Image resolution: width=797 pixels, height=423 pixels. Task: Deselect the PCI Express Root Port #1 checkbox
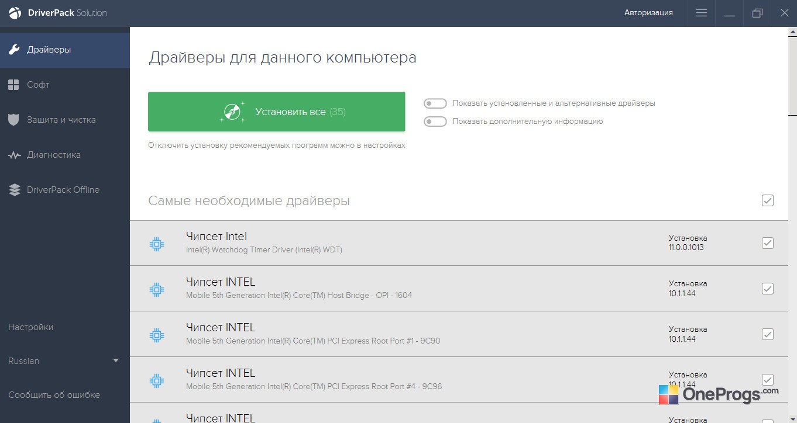[x=768, y=334]
